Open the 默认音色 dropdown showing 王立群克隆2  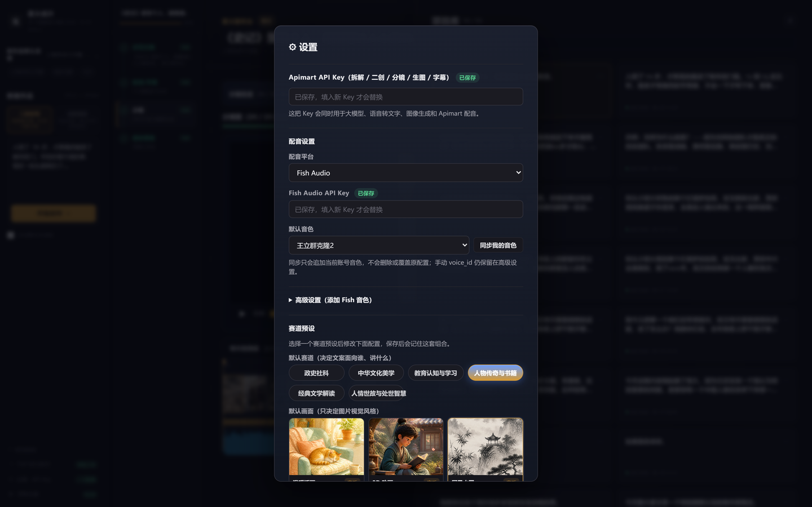[x=379, y=245]
